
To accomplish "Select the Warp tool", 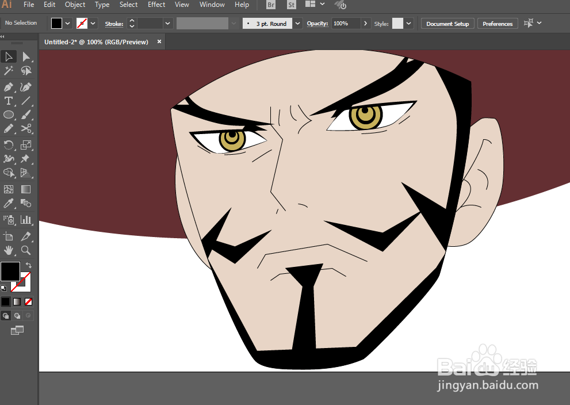I will tap(9, 159).
